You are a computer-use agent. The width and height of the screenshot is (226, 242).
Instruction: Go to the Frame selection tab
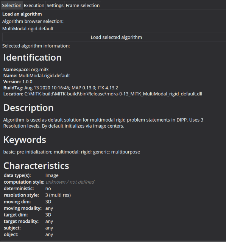(83, 5)
